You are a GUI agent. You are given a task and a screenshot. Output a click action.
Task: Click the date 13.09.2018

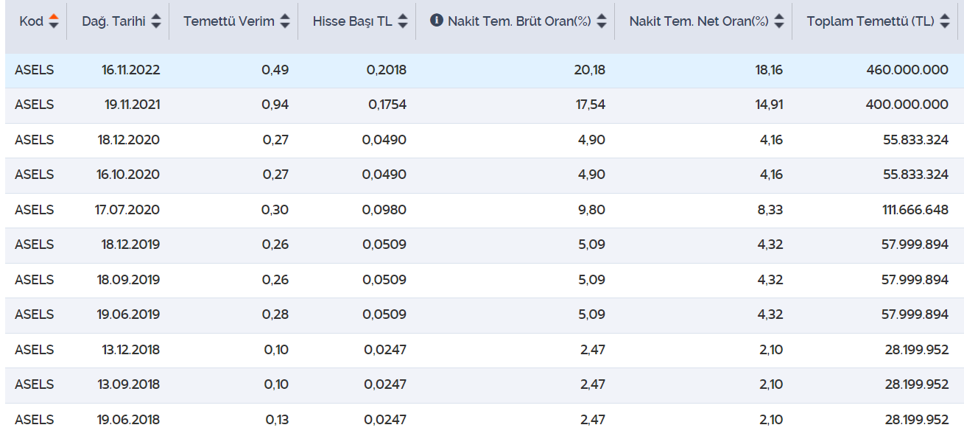tap(129, 384)
